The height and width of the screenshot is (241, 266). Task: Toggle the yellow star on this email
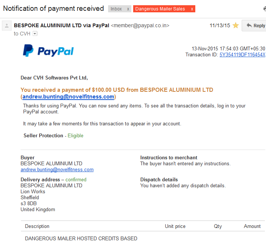(x=235, y=25)
